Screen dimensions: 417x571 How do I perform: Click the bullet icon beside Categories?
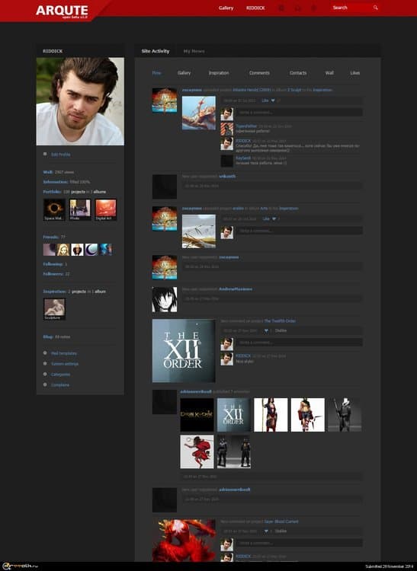coord(45,374)
